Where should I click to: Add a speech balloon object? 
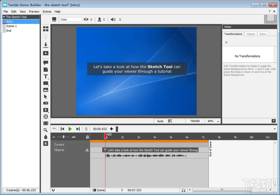click(x=46, y=63)
